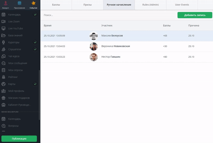Open База знаний menu item
Viewport: 213px width, 143px height.
15,35
